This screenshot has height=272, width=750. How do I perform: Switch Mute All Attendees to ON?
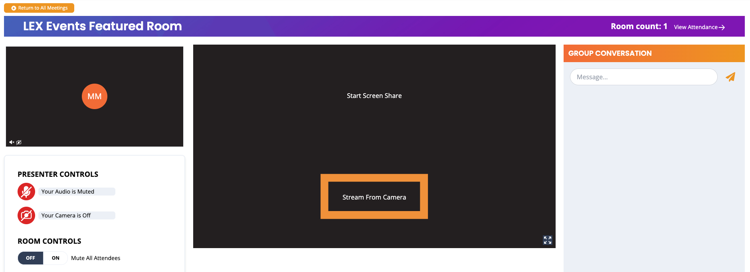[x=55, y=258]
